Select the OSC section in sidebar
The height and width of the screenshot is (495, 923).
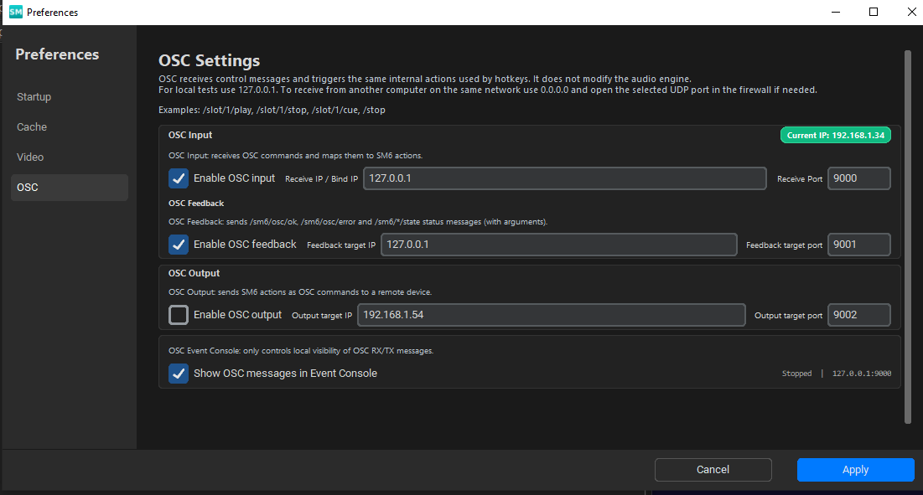pyautogui.click(x=70, y=188)
